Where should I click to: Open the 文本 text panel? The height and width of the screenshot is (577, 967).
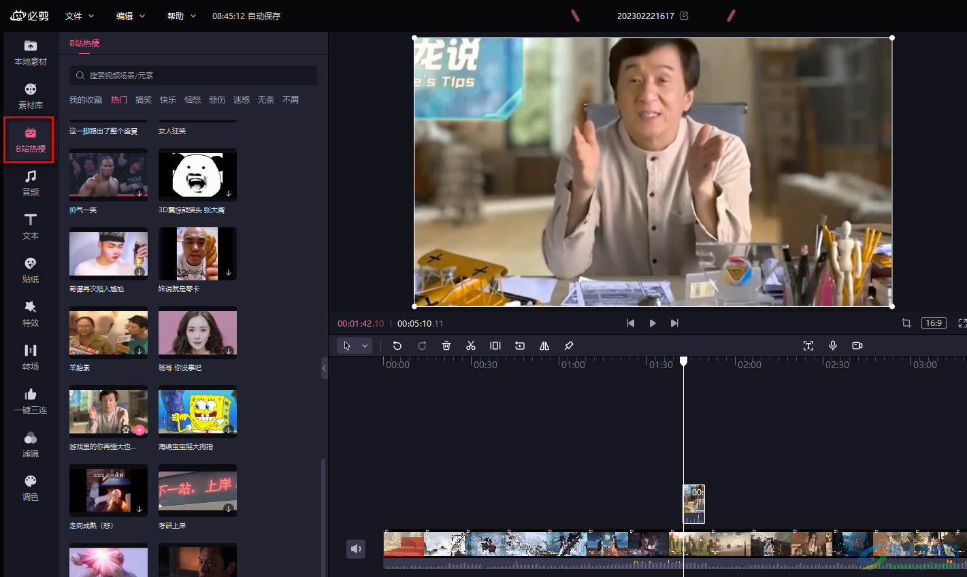(x=31, y=227)
